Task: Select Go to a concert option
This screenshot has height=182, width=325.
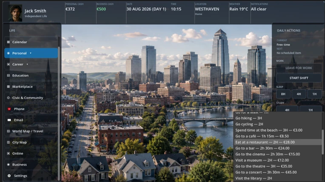Action: pyautogui.click(x=278, y=172)
